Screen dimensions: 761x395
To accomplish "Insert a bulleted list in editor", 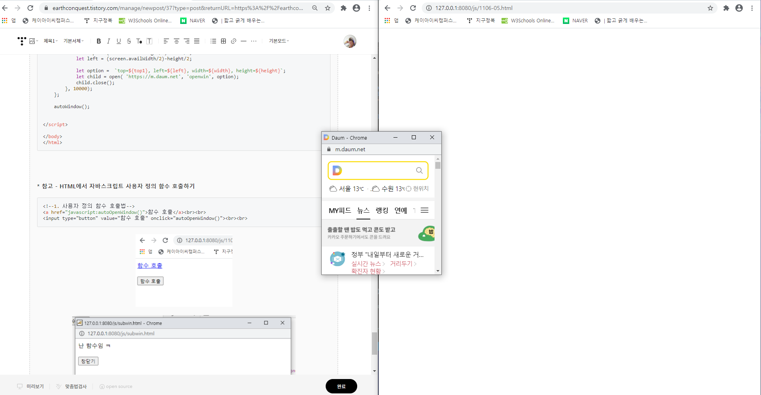I will (x=213, y=41).
